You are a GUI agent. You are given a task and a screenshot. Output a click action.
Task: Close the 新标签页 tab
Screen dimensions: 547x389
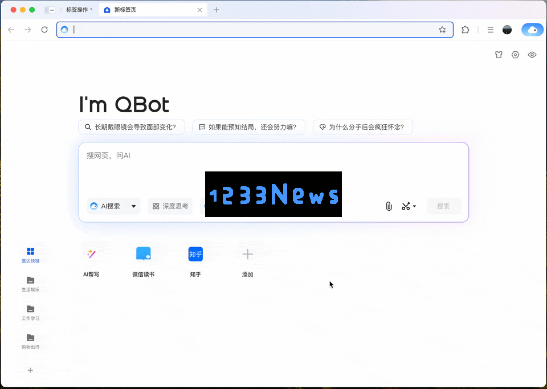tap(199, 10)
